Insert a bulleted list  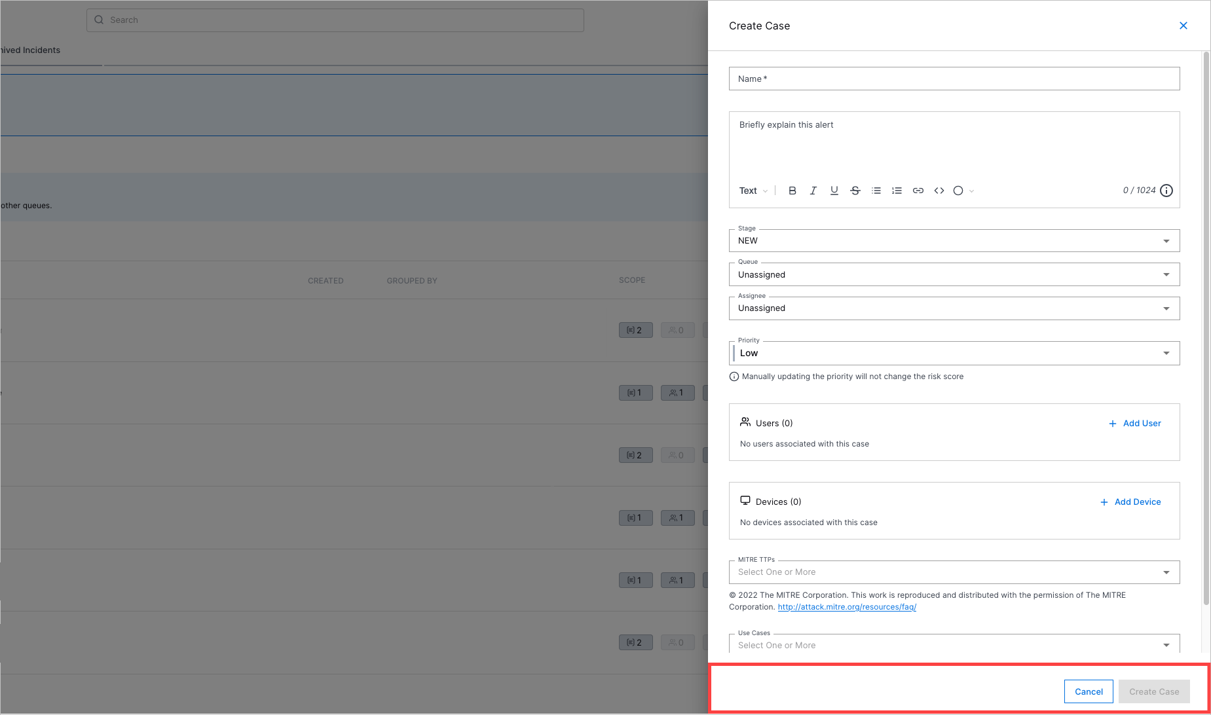[x=876, y=191]
